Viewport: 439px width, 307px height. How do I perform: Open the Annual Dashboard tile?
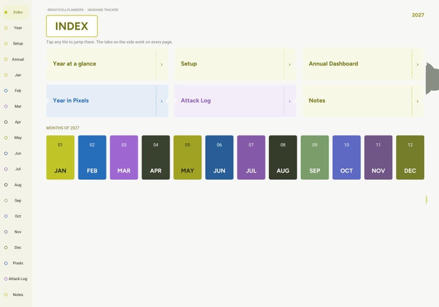pos(363,64)
